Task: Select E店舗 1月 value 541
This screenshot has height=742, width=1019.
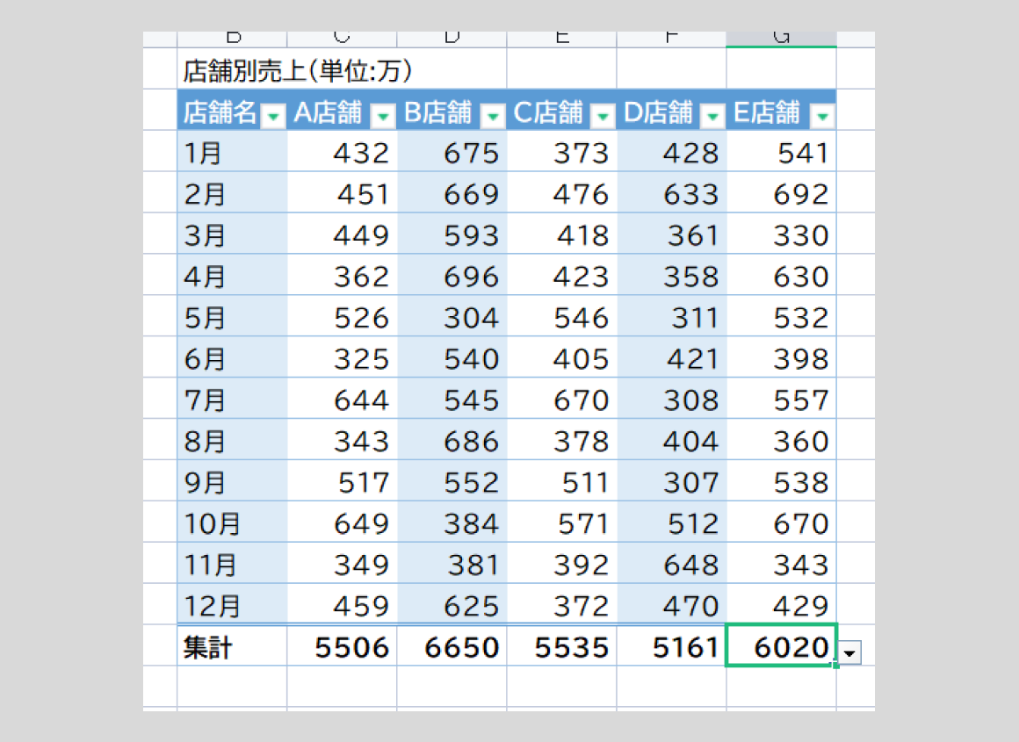Action: 781,151
